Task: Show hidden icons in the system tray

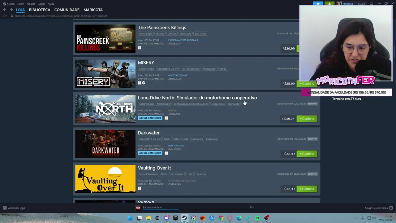Action: pos(356,218)
